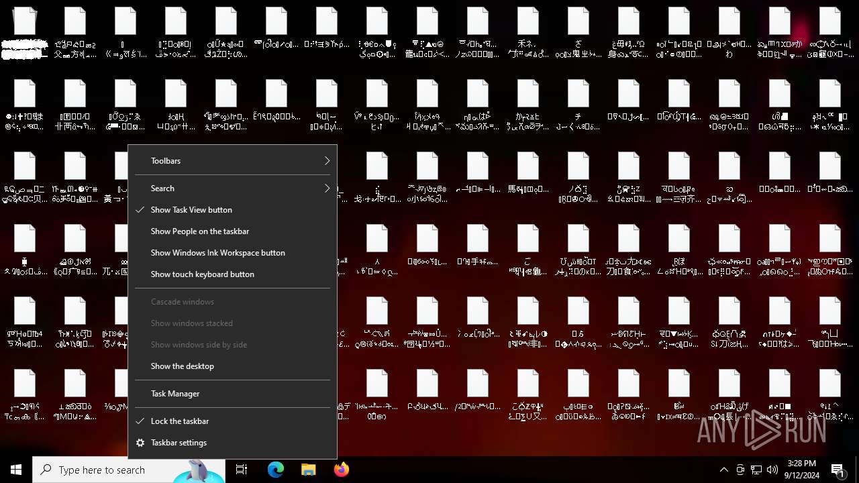Show hidden system tray icons
Viewport: 859px width, 483px height.
[x=723, y=470]
